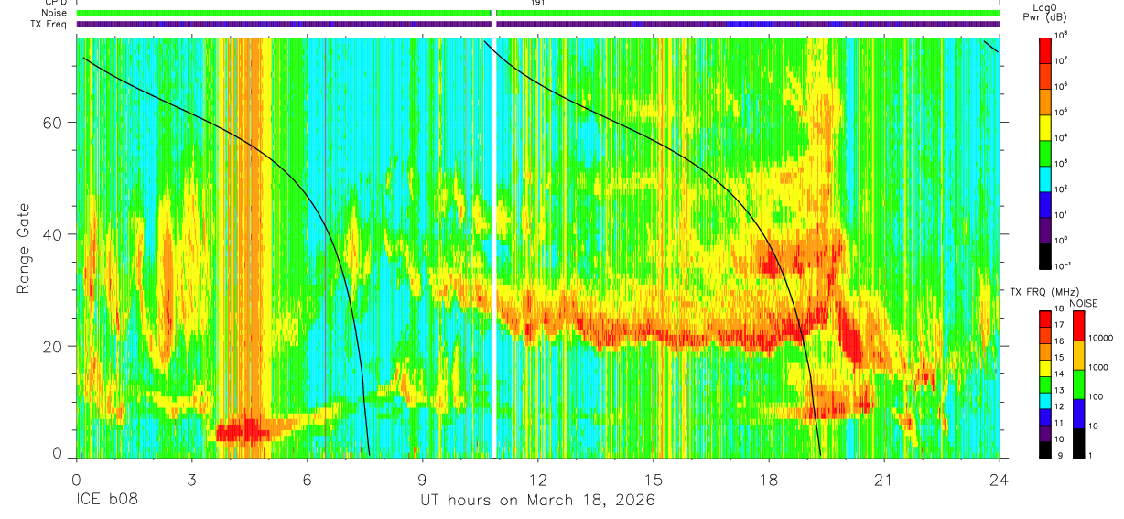This screenshot has width=1124, height=519.
Task: Click the 6 tick on UT hours axis
Action: (308, 479)
